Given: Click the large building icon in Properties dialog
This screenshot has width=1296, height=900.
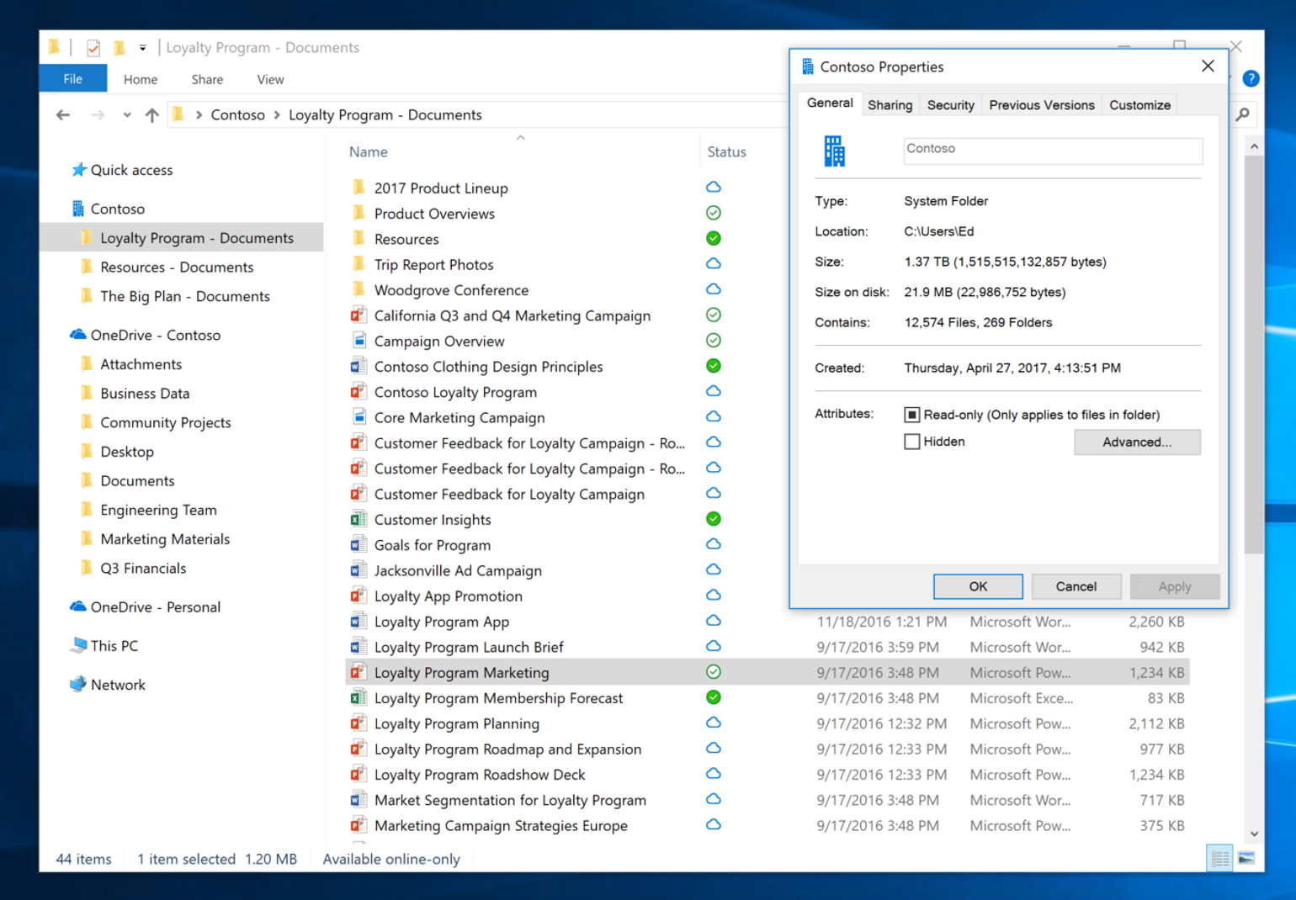Looking at the screenshot, I should click(x=834, y=151).
